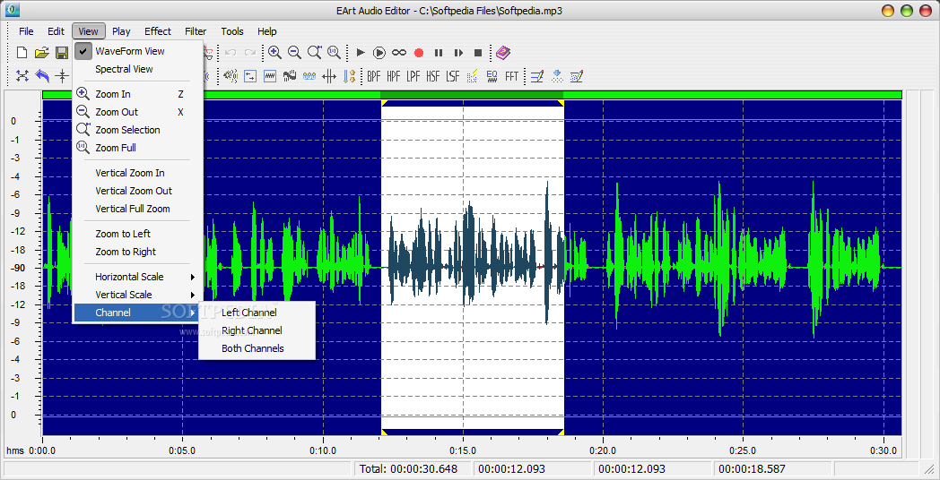Image resolution: width=940 pixels, height=480 pixels.
Task: Click the boxed waveform effect icon
Action: tap(270, 76)
